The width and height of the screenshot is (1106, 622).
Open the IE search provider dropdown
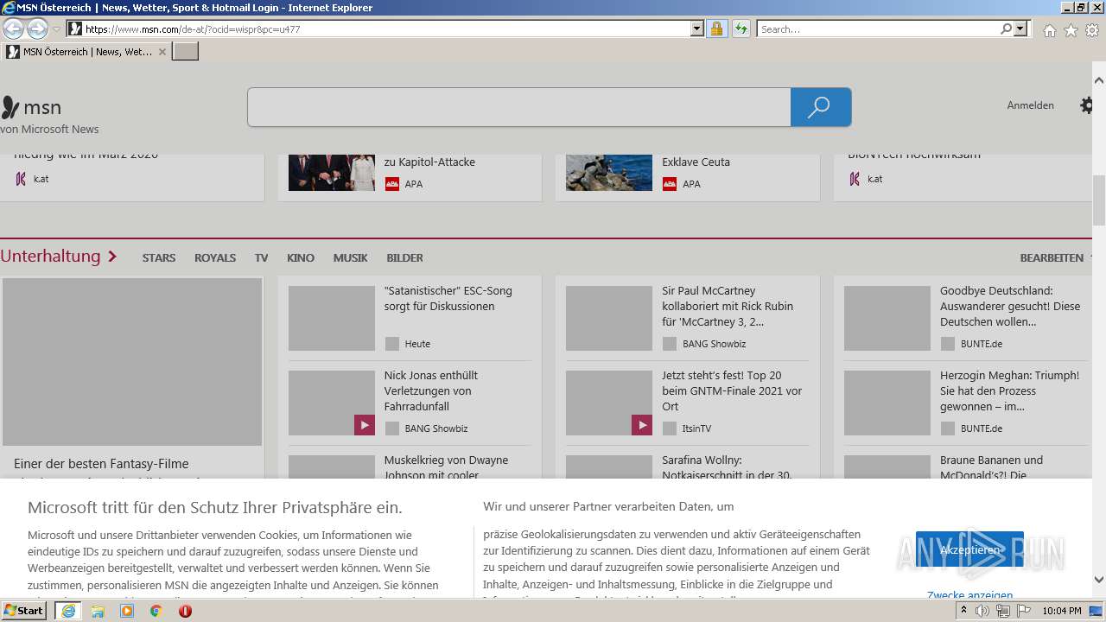coord(1021,29)
